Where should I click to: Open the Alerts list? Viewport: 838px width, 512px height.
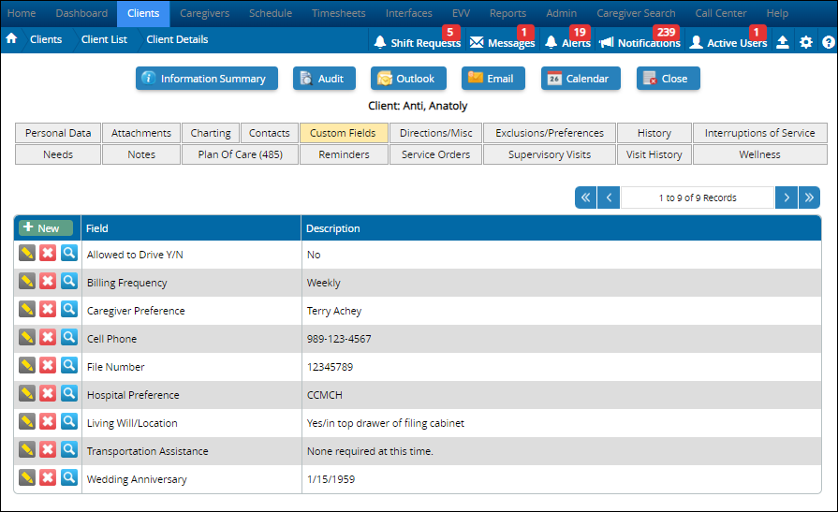point(567,42)
